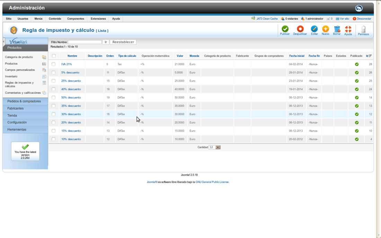381x238 pixels.
Task: Open the Ayuda menu
Action: coord(116,19)
